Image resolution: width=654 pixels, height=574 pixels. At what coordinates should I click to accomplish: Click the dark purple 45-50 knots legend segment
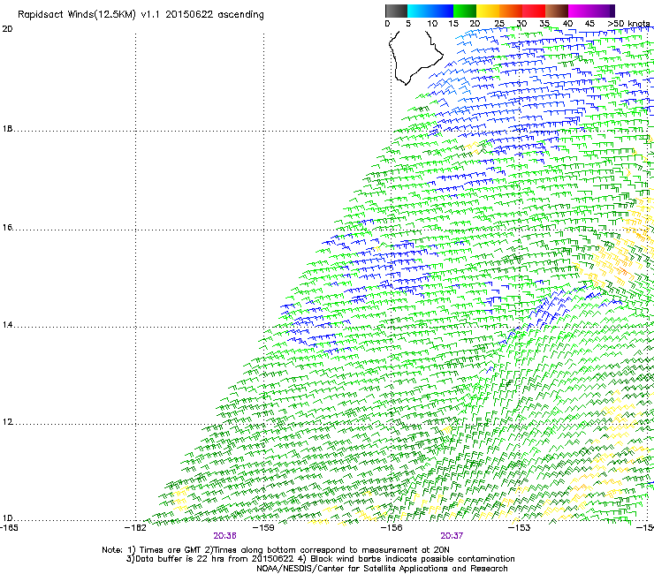click(x=603, y=11)
